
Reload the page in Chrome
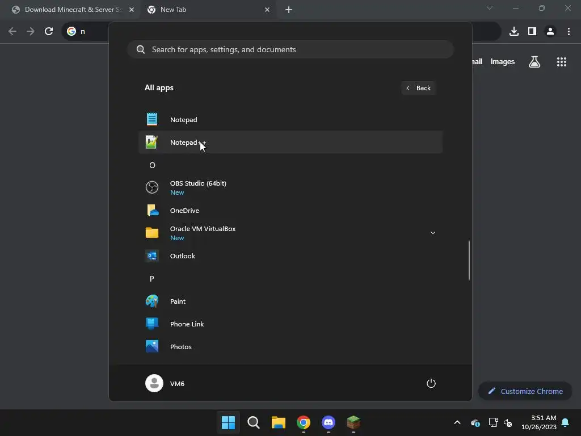[x=49, y=31]
